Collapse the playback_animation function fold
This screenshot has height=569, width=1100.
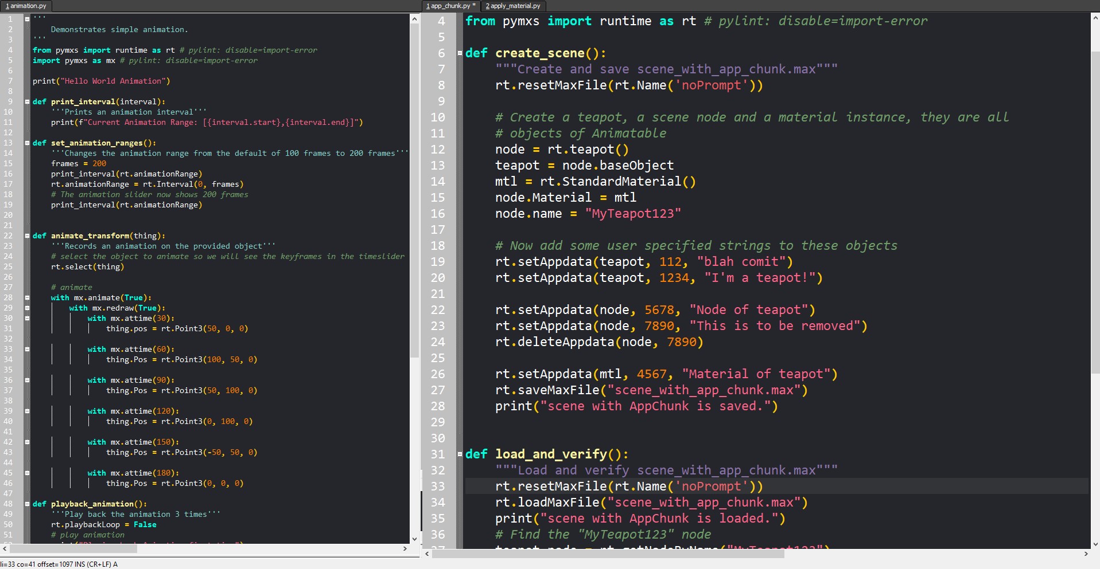[26, 504]
